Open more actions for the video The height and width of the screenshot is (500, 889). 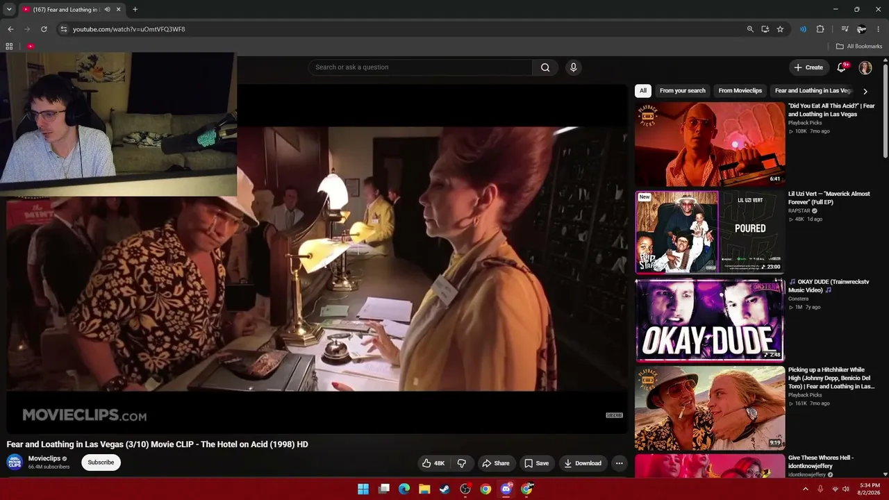(619, 463)
